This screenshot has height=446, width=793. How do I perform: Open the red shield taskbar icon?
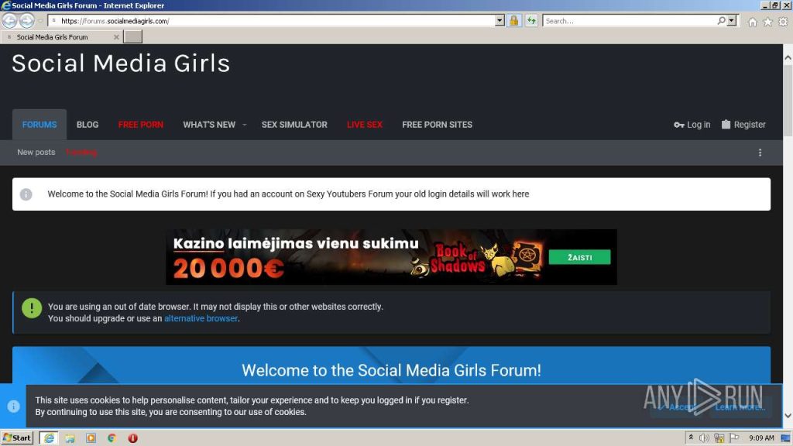point(132,438)
